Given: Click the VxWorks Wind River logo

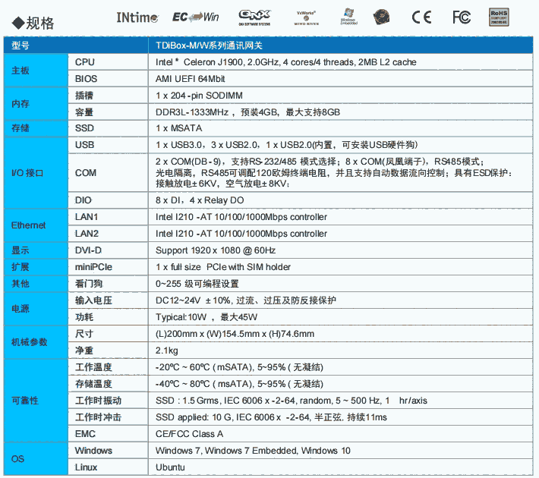Looking at the screenshot, I should [x=305, y=17].
